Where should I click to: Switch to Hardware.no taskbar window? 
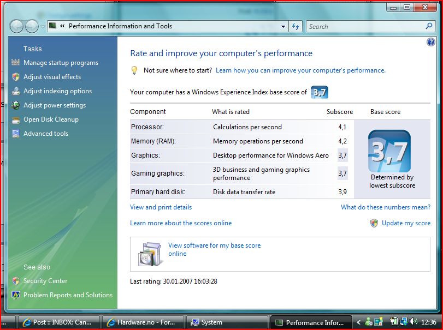(143, 322)
